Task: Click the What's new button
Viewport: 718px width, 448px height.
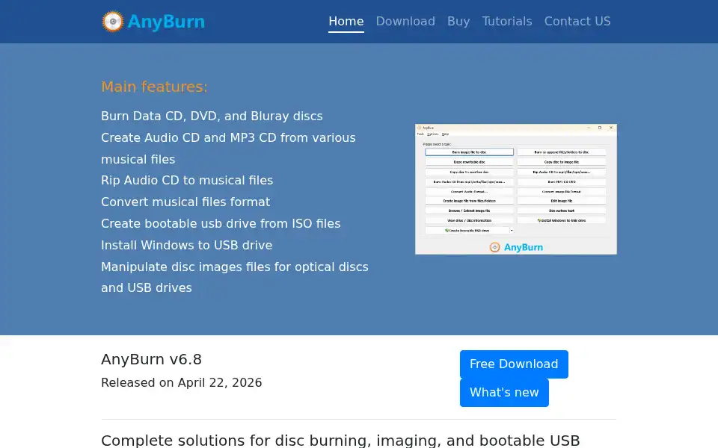Action: pyautogui.click(x=504, y=393)
